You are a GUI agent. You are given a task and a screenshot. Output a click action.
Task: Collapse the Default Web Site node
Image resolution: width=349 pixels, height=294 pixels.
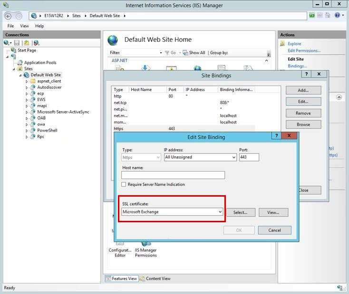point(20,76)
